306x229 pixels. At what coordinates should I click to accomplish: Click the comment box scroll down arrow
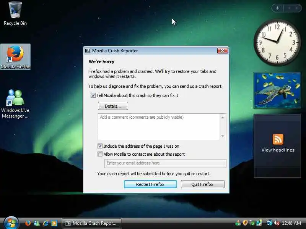point(223,136)
